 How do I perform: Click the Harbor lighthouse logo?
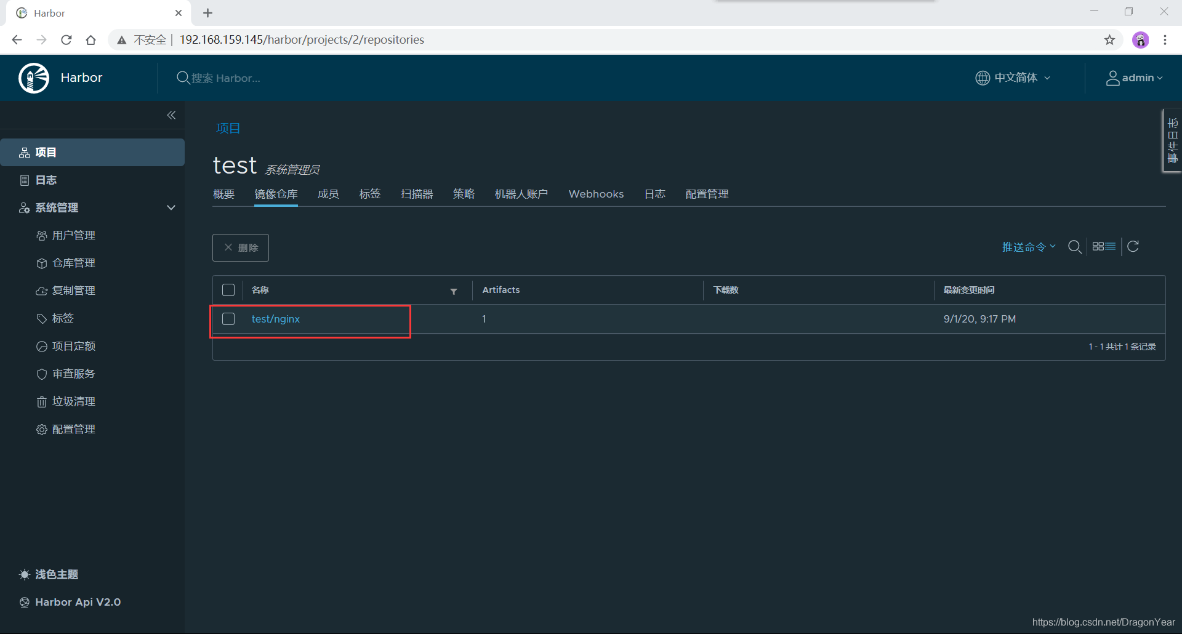tap(34, 78)
